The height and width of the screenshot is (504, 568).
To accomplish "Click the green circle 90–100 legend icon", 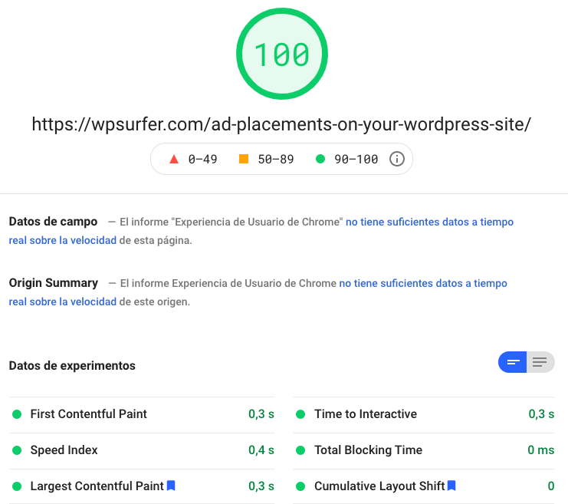I will [x=320, y=160].
